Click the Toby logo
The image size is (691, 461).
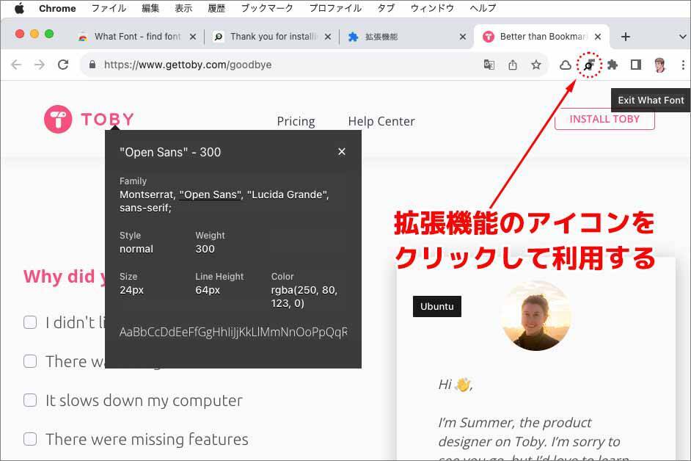click(89, 119)
